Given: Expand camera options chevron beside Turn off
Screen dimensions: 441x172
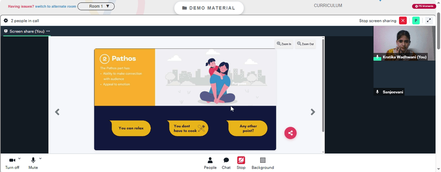Looking at the screenshot, I should pyautogui.click(x=19, y=158).
